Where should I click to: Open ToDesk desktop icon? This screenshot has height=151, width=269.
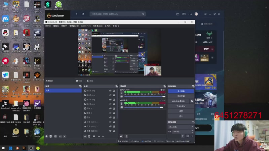click(x=5, y=77)
